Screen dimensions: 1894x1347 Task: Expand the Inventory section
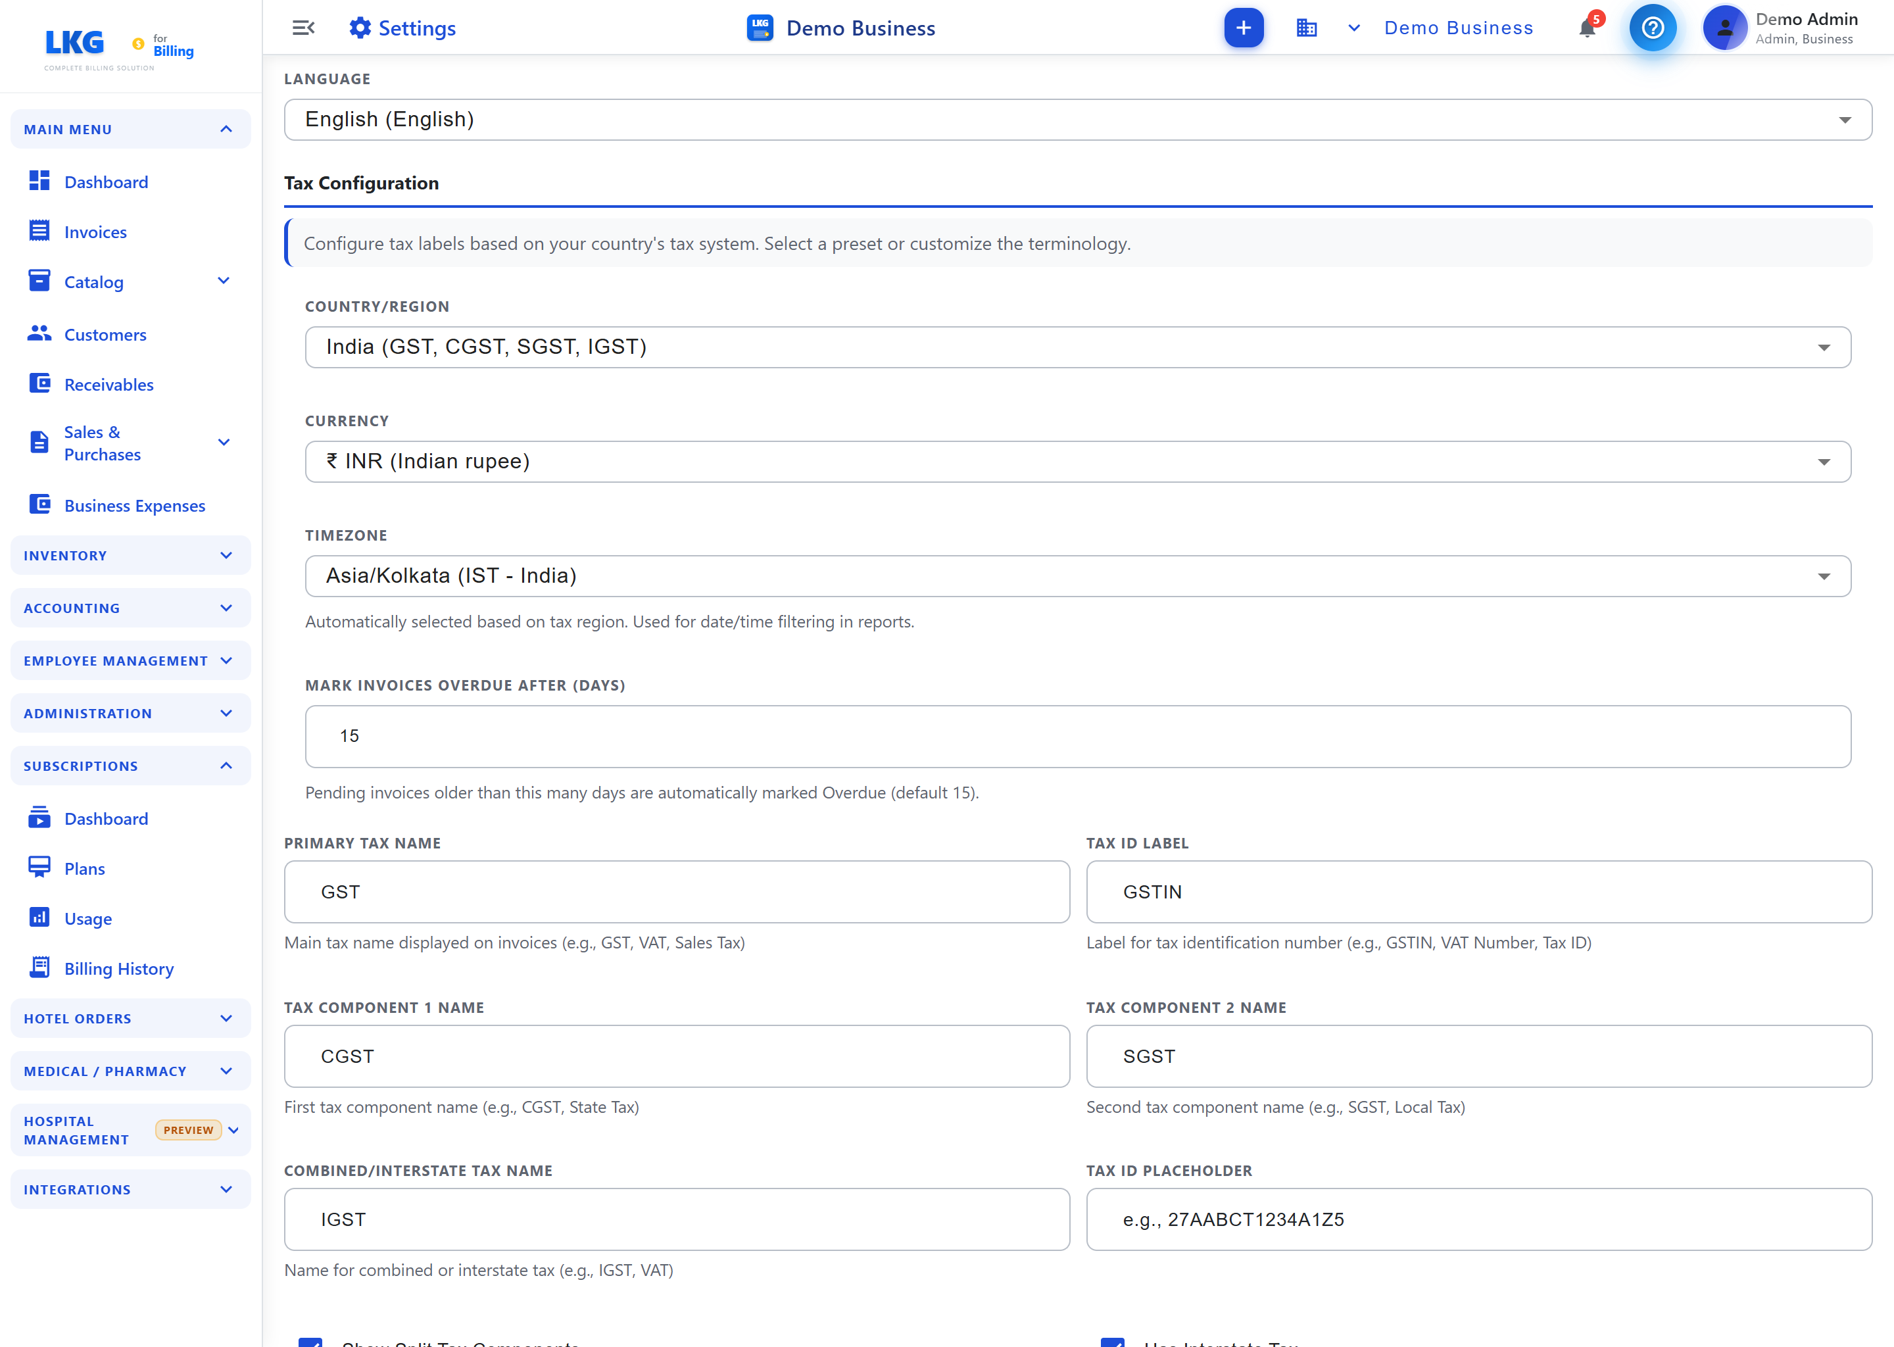[130, 556]
